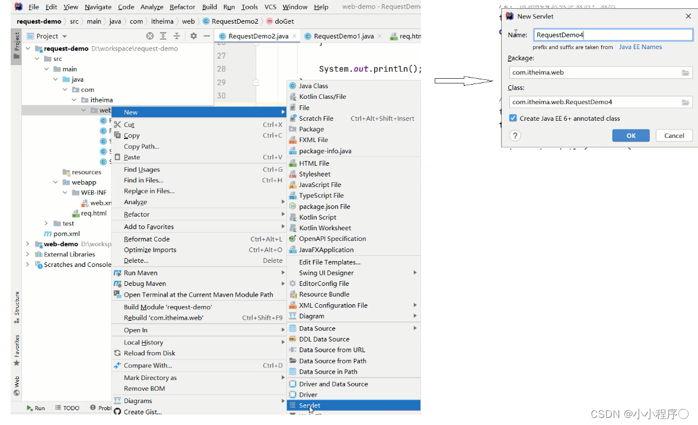Screen dimensions: 698x425
Task: Click the pom.xml Maven file icon
Action: pyautogui.click(x=47, y=234)
